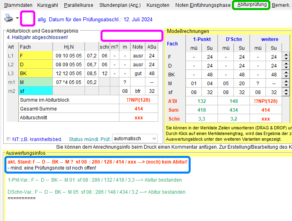This screenshot has height=221, width=292.
Task: Click the up spinner in the sf row
Action: pos(286,90)
